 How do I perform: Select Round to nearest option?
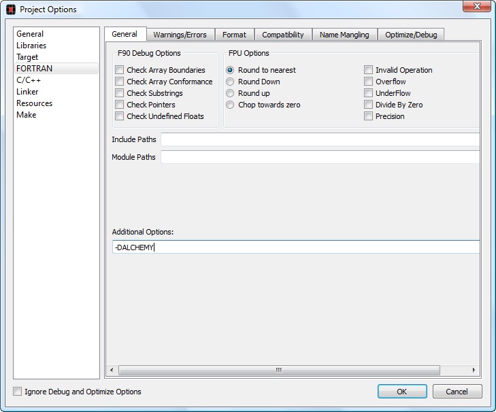pyautogui.click(x=230, y=70)
